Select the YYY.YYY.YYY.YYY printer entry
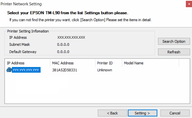The image size is (192, 118). (26, 70)
